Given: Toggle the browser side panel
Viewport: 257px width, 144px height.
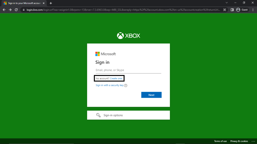Looking at the screenshot, I should pos(232,10).
